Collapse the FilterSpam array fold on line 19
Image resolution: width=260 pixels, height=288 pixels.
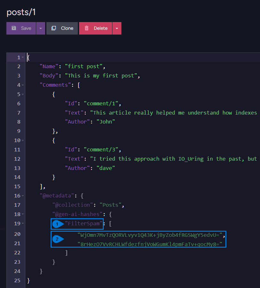coord(23,224)
